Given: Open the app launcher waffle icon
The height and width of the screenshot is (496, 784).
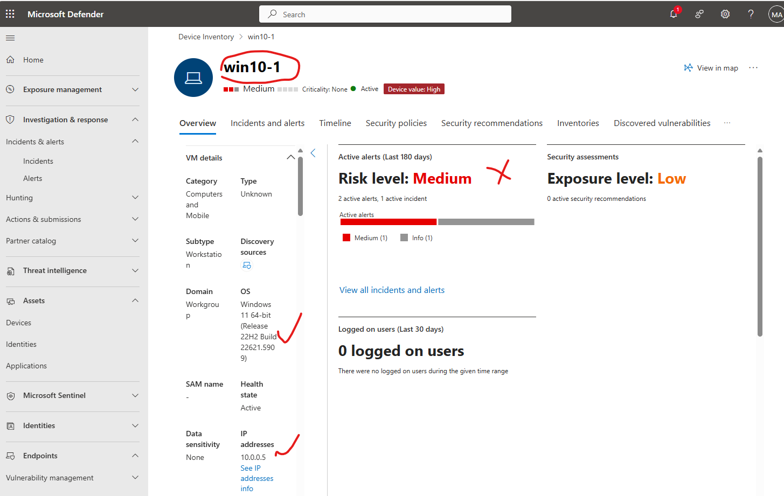Looking at the screenshot, I should pyautogui.click(x=10, y=14).
